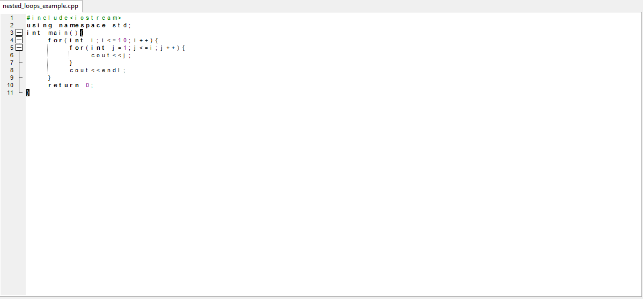Screen dimensions: 643x299
Task: Select the nested_loops_example.cpp tab
Action: click(40, 6)
